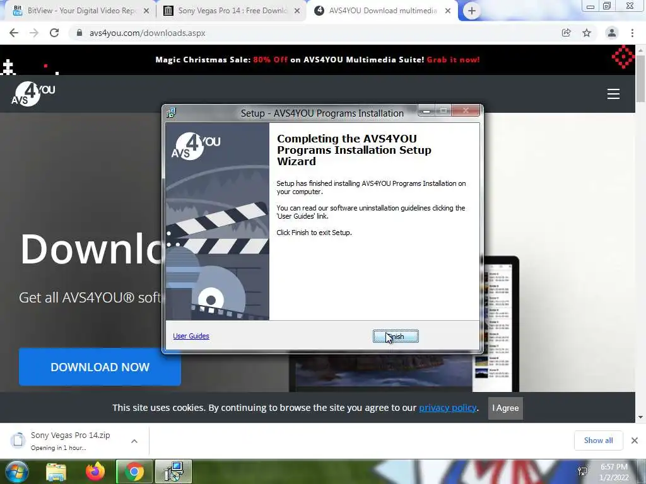The image size is (646, 484).
Task: Close the downloads bar
Action: (635, 441)
